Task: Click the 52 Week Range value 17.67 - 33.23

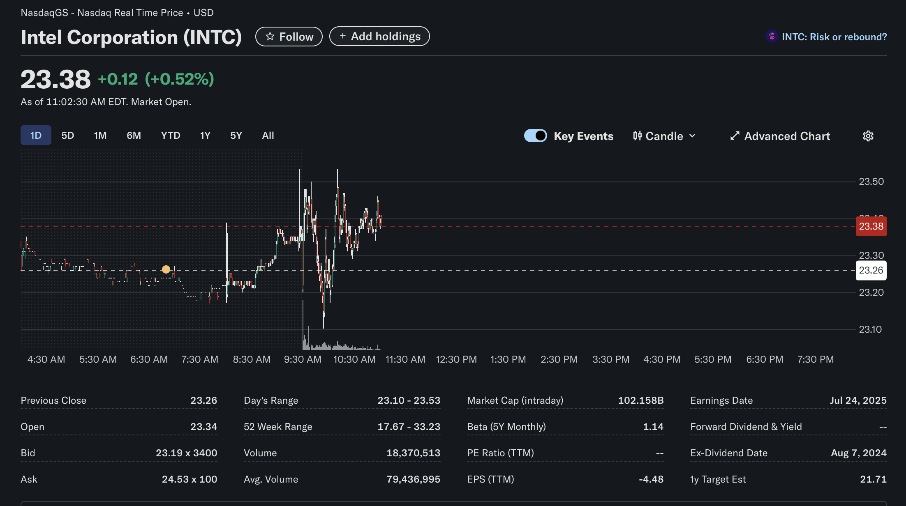Action: pos(409,427)
